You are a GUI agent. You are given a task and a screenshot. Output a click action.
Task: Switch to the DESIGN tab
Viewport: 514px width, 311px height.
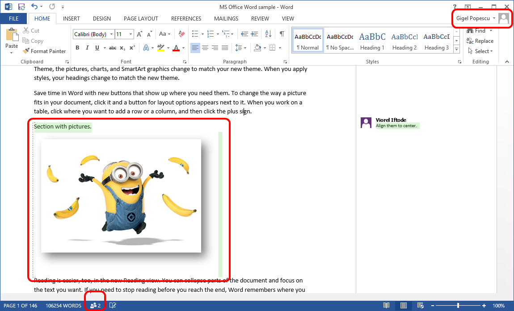pos(101,19)
